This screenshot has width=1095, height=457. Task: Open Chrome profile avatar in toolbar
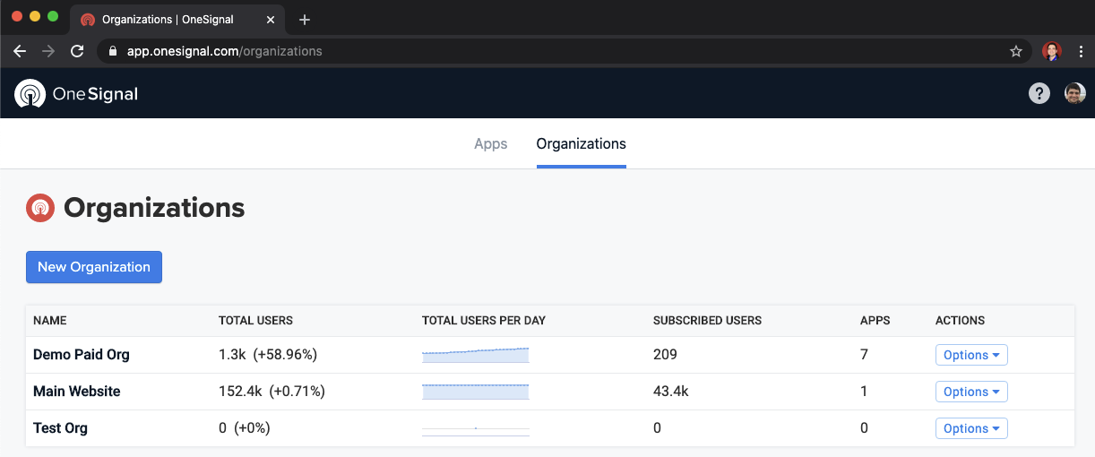pos(1052,51)
